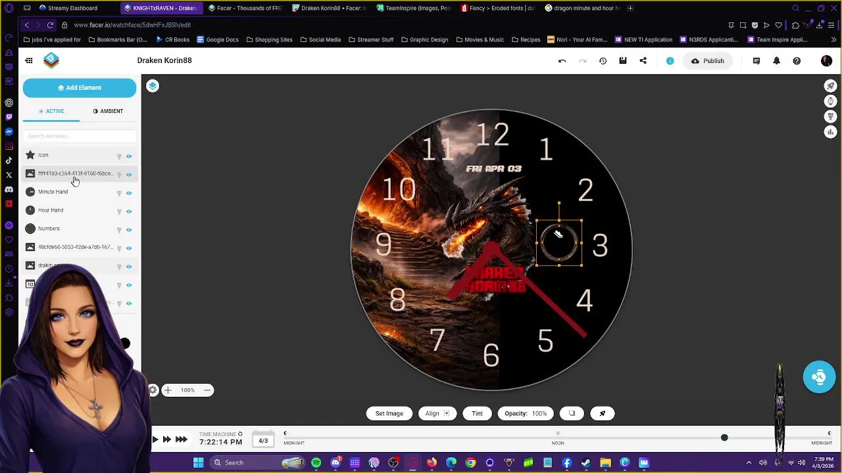
Task: Open the comments icon in header
Action: [x=756, y=60]
